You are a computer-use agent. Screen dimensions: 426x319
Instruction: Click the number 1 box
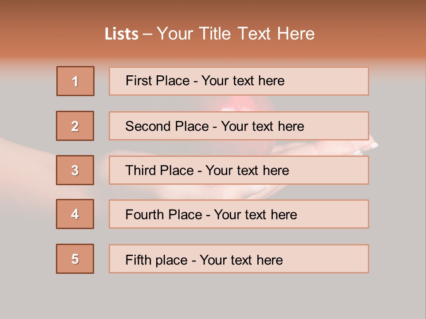(x=75, y=81)
